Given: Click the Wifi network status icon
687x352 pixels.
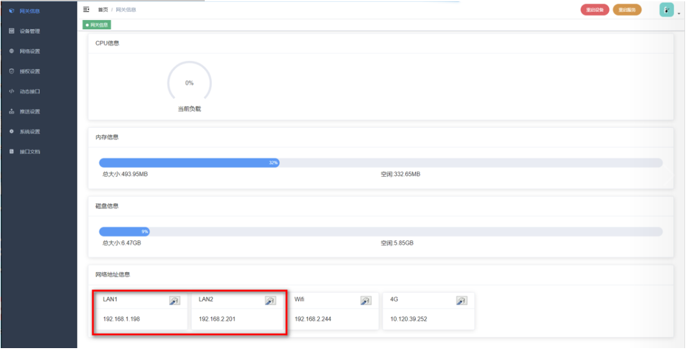Looking at the screenshot, I should (366, 301).
